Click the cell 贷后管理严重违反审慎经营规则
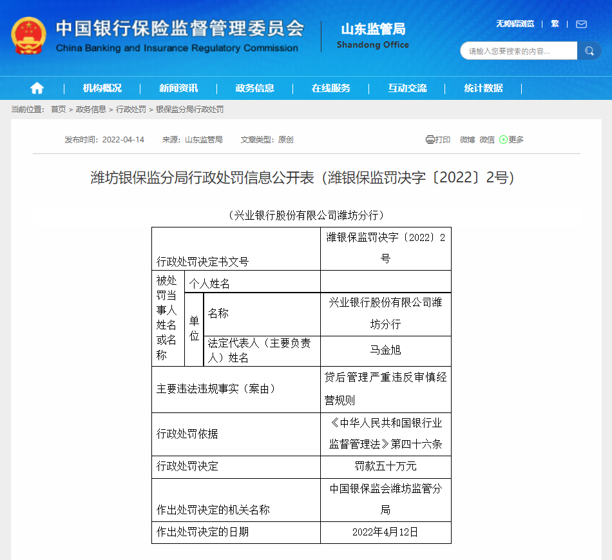Screen dimensions: 612x560 coord(386,389)
